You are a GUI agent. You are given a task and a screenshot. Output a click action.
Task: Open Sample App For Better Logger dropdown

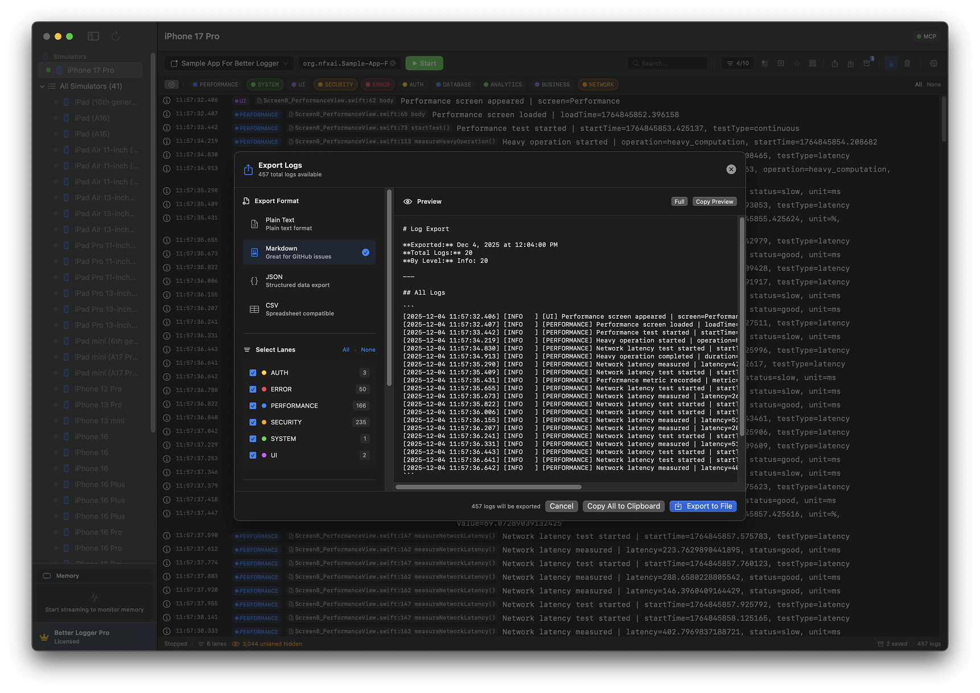(229, 64)
